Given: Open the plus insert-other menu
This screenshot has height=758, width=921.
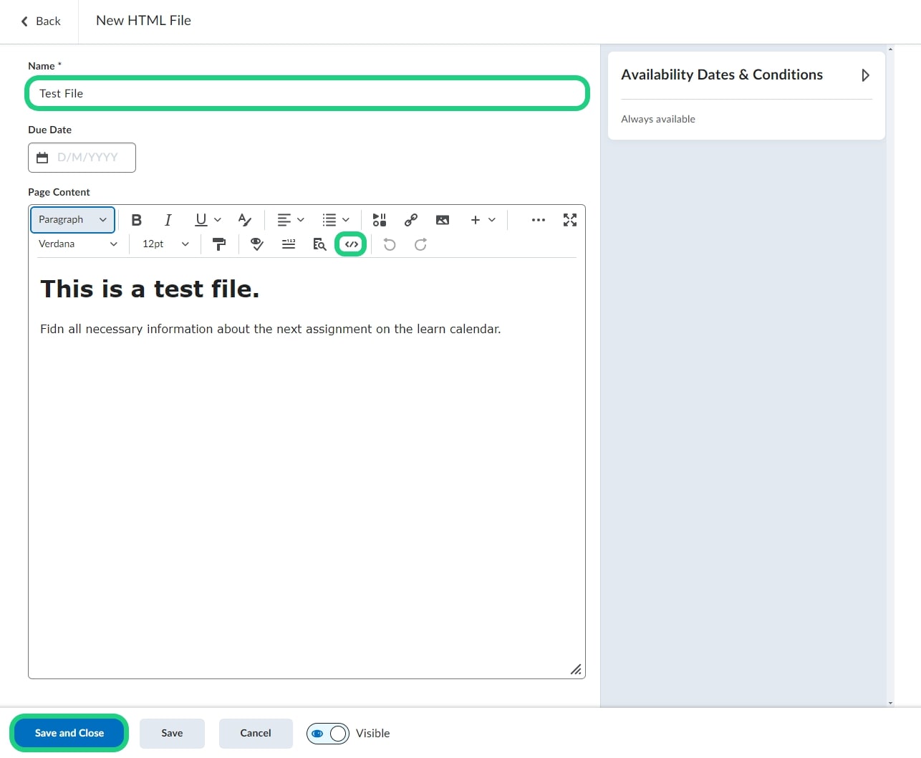Looking at the screenshot, I should pos(483,220).
